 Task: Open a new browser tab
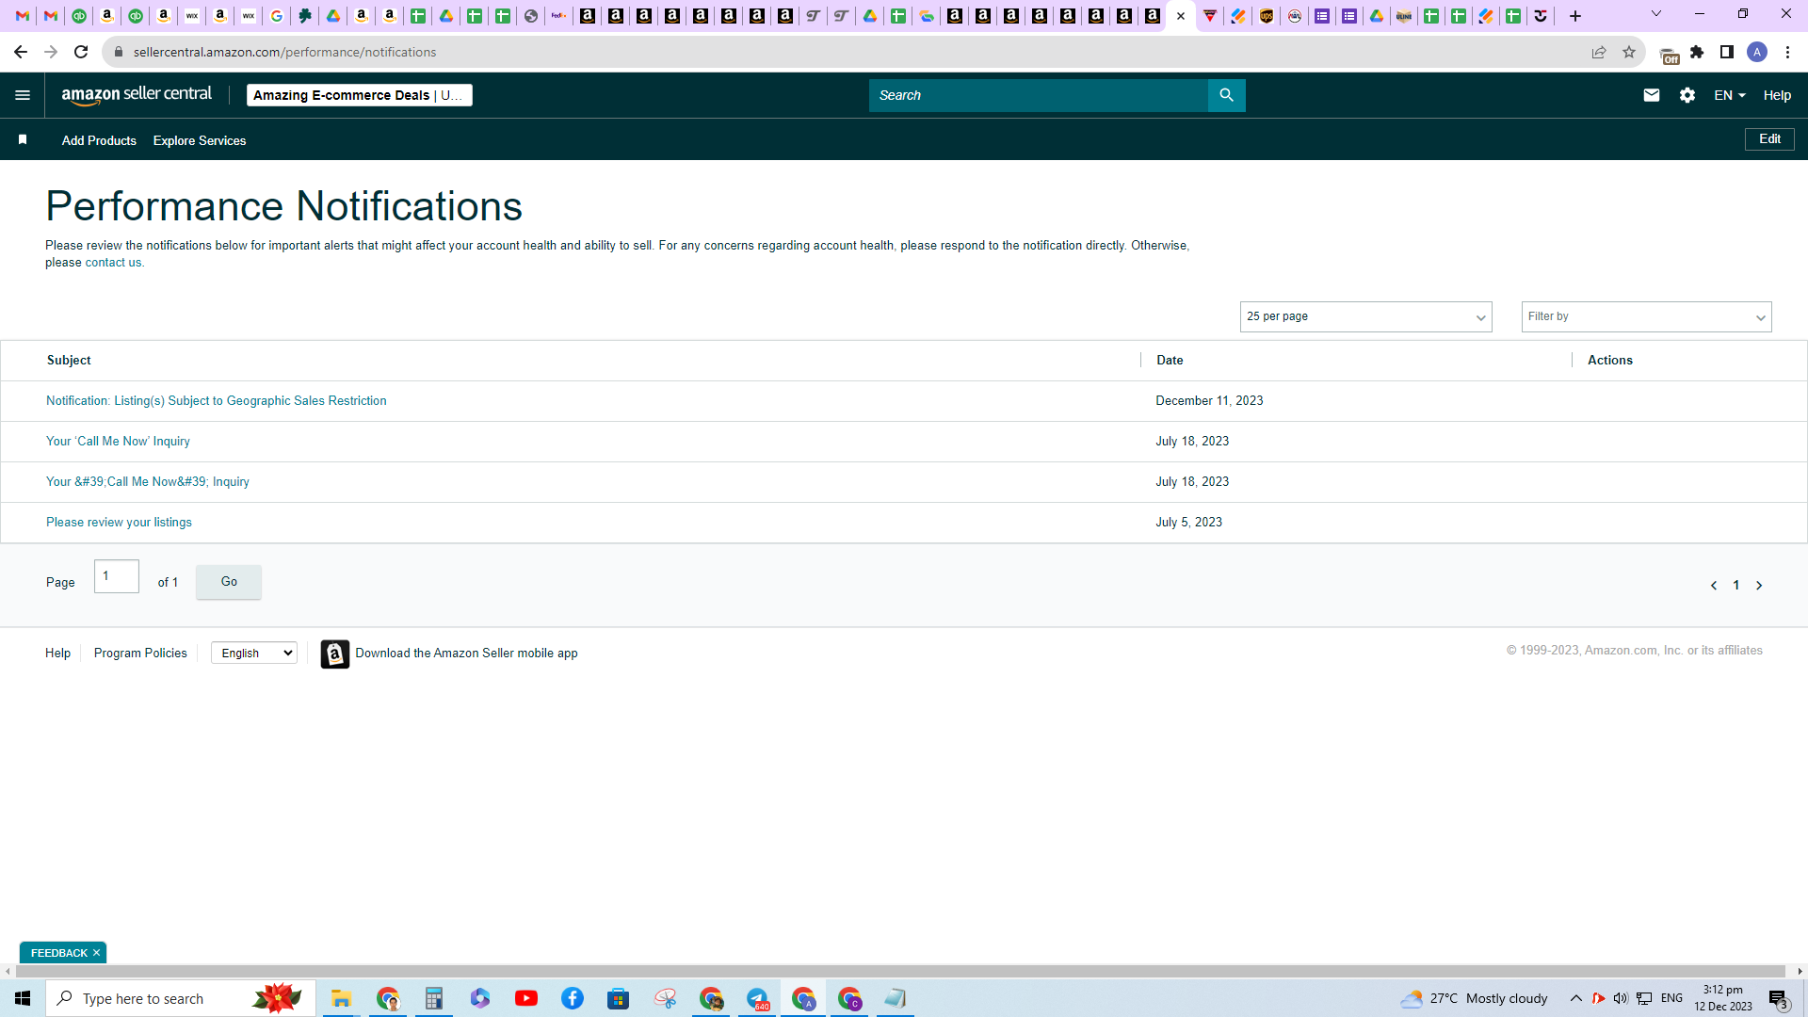pyautogui.click(x=1575, y=16)
